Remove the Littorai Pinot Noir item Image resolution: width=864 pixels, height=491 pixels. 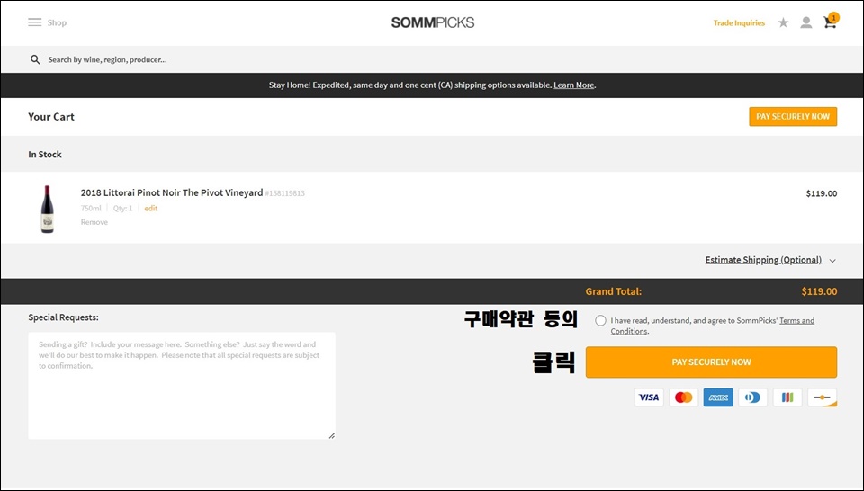[94, 222]
